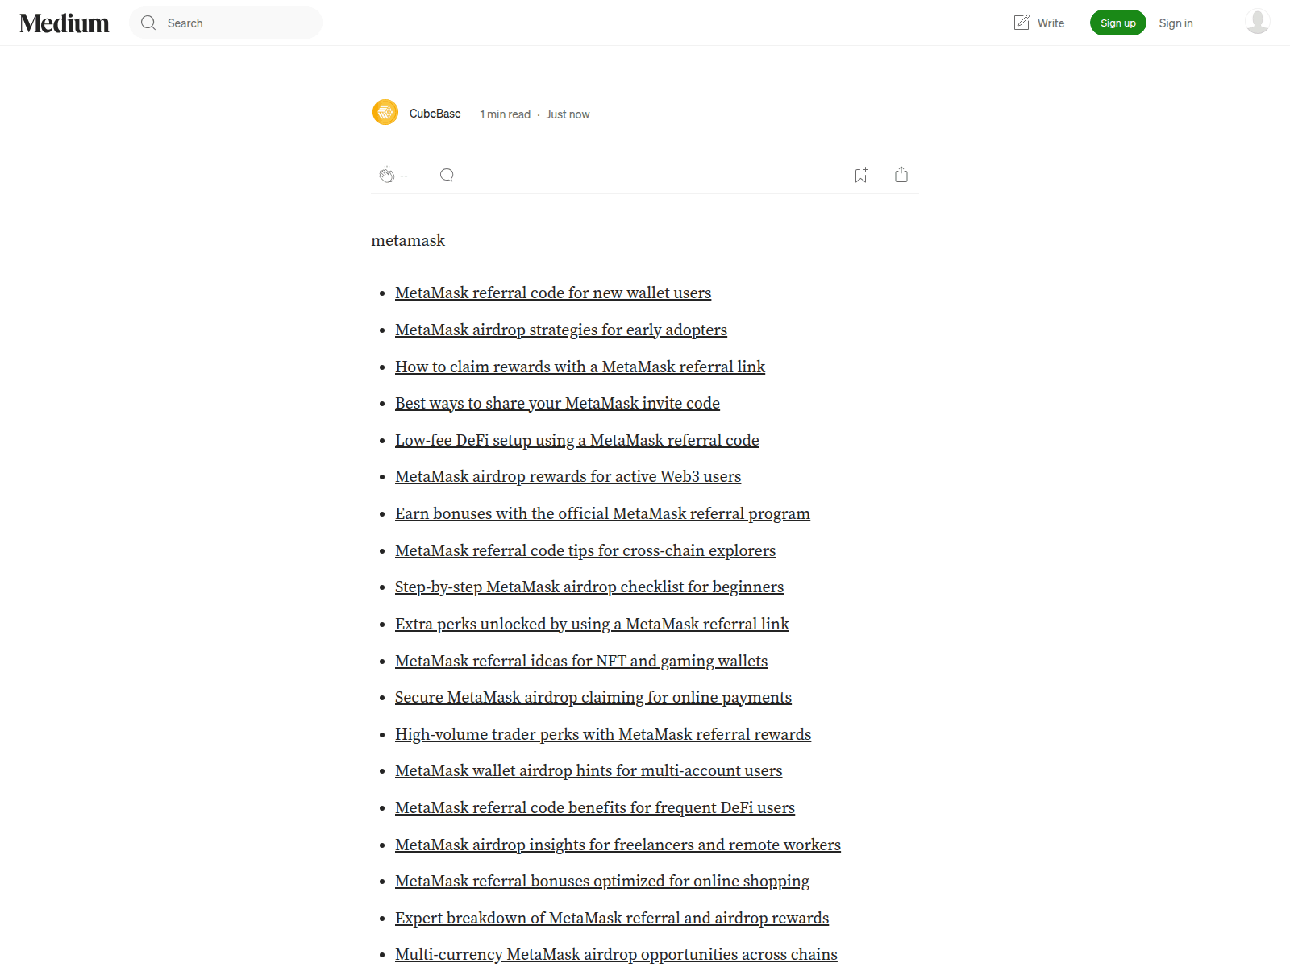
Task: Click the CubeBase author avatar
Action: click(385, 112)
